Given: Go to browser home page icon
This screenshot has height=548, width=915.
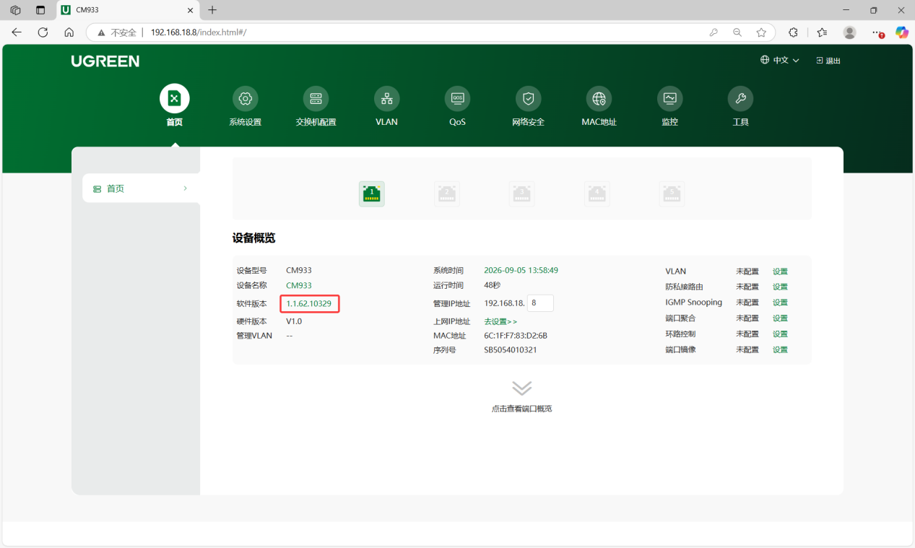Looking at the screenshot, I should [69, 32].
